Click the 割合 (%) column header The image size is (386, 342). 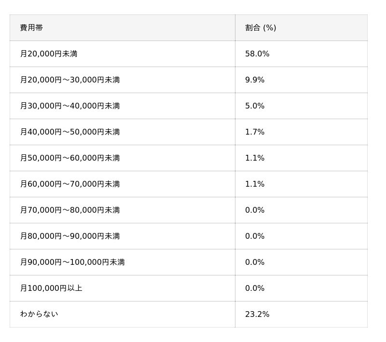click(x=261, y=28)
